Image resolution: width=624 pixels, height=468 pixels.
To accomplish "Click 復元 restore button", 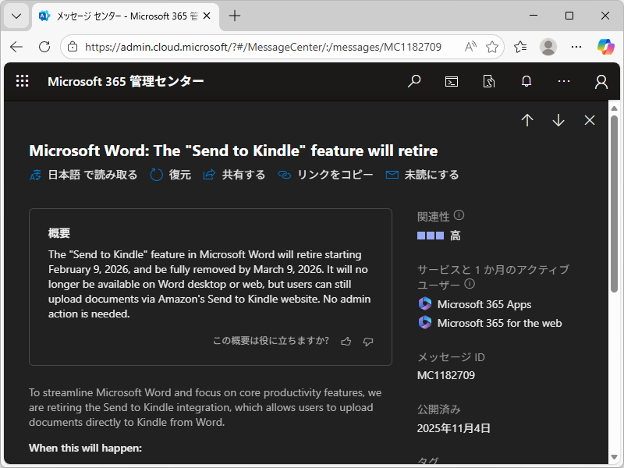I will [170, 175].
